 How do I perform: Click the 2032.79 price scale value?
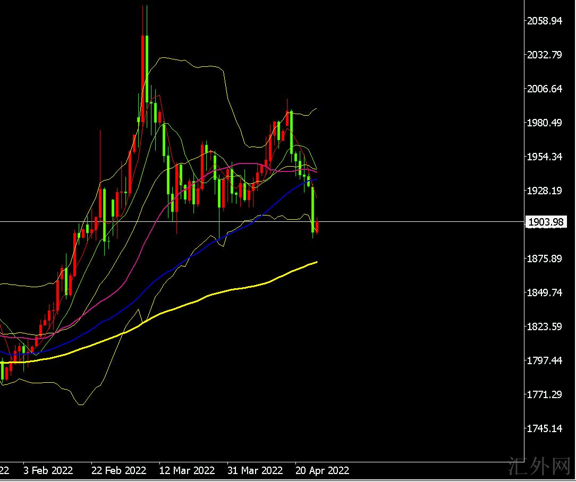[x=544, y=55]
